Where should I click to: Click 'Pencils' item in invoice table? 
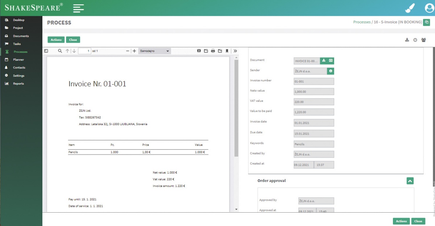(x=73, y=152)
